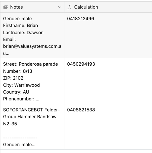The height and width of the screenshot is (153, 152).
Task: Click the formula fx icon beside Calculation
Action: pos(69,7)
